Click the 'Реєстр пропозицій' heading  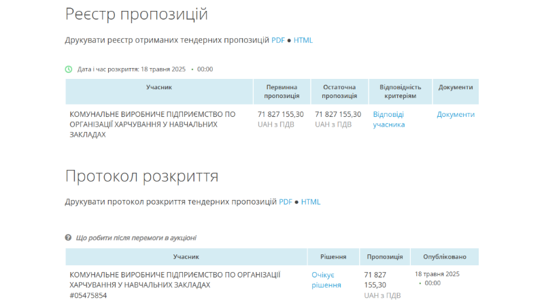(x=137, y=14)
